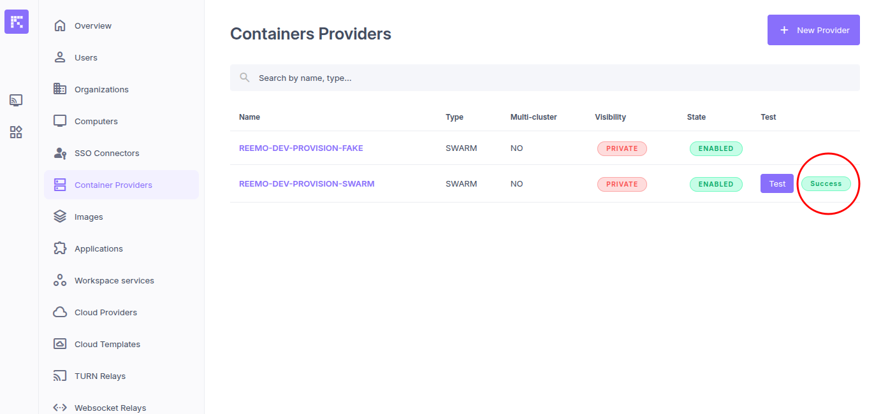
Task: Click the Organizations building icon
Action: (60, 89)
